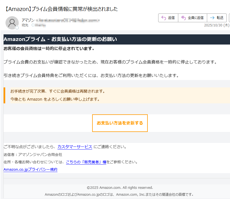230x199 pixels.
Task: Click the sender's avatar icon
Action: click(x=12, y=23)
